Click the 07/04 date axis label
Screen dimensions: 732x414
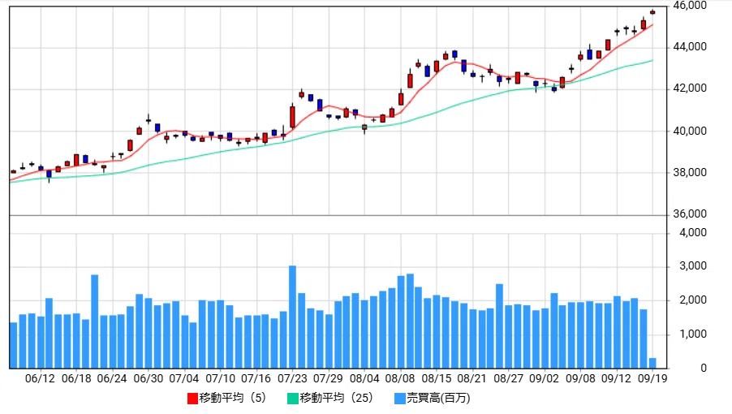click(184, 378)
